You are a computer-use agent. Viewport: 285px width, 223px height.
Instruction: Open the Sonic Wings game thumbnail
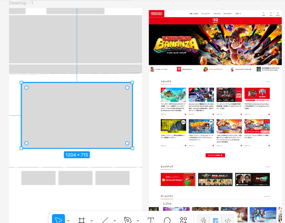point(263,215)
